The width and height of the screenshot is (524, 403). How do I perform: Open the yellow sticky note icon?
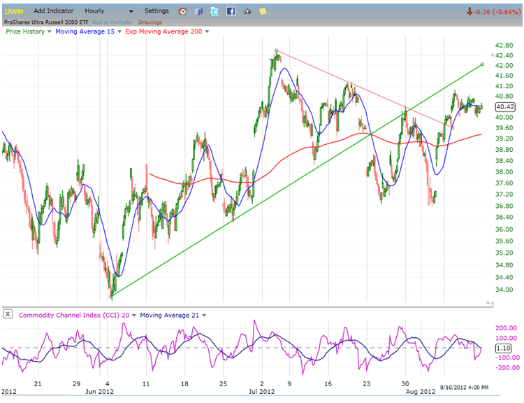tap(263, 11)
